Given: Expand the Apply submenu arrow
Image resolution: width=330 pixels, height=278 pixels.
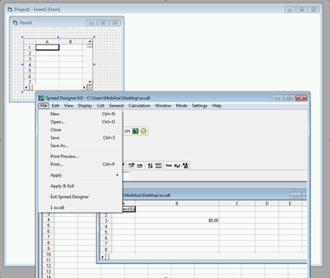Looking at the screenshot, I should pyautogui.click(x=117, y=175).
